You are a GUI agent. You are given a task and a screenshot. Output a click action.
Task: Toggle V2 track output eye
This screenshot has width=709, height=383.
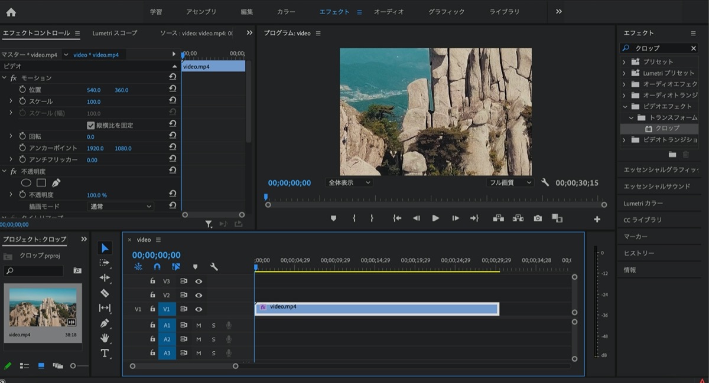click(199, 295)
